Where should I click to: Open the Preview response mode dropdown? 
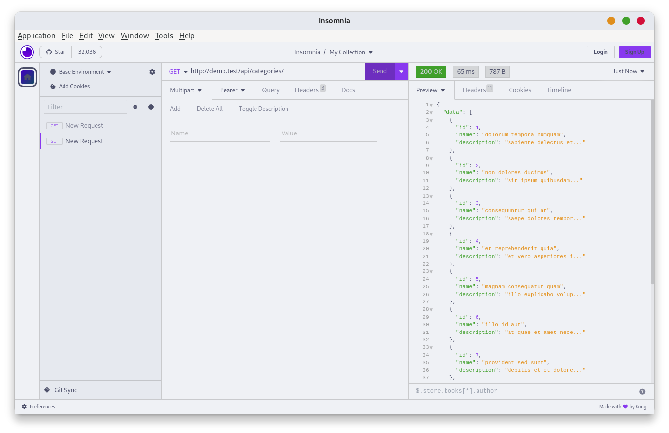coord(431,90)
